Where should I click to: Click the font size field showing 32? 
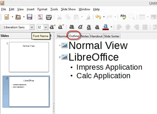40,27
